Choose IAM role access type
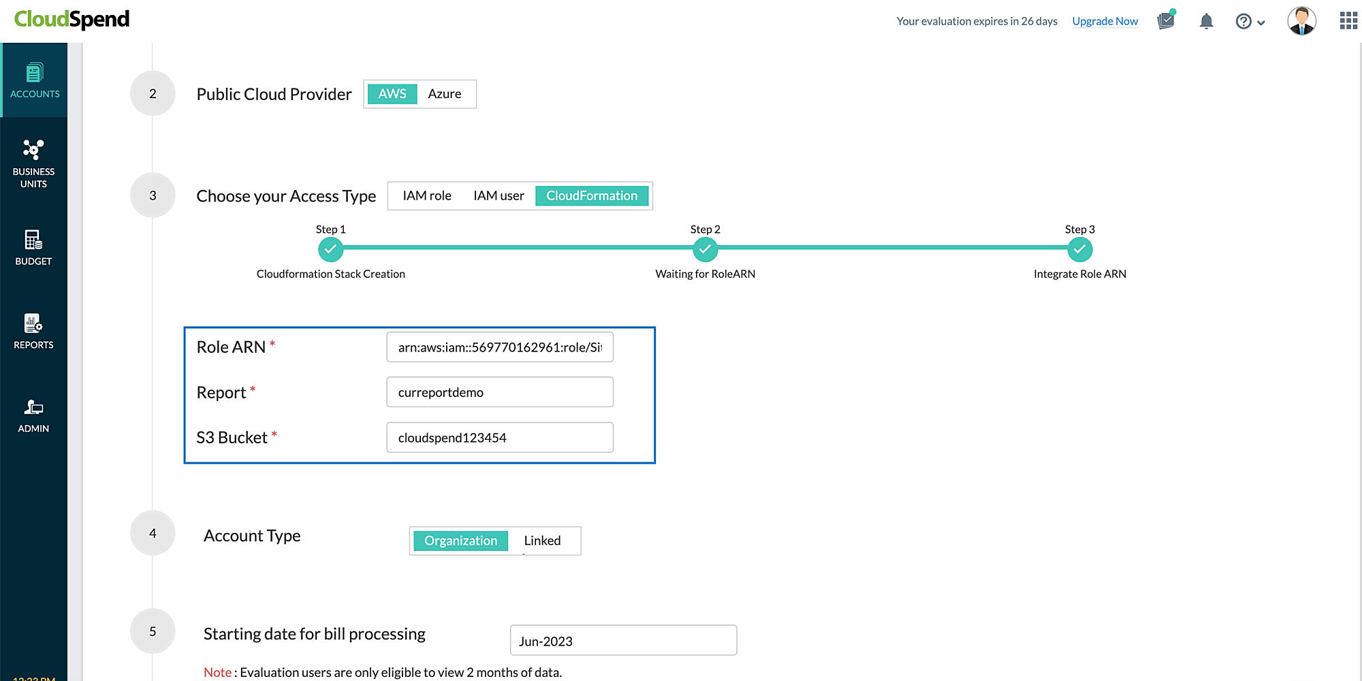Screen dimensions: 1362x681 click(x=427, y=196)
